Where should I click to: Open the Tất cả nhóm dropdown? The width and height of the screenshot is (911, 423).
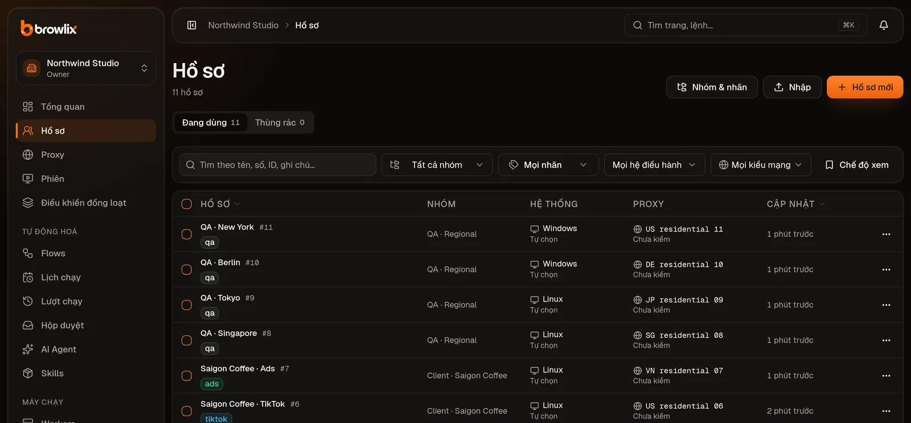(x=437, y=165)
